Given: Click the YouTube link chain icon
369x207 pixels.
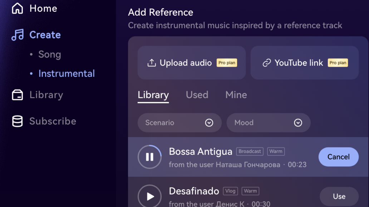Looking at the screenshot, I should click(x=267, y=63).
